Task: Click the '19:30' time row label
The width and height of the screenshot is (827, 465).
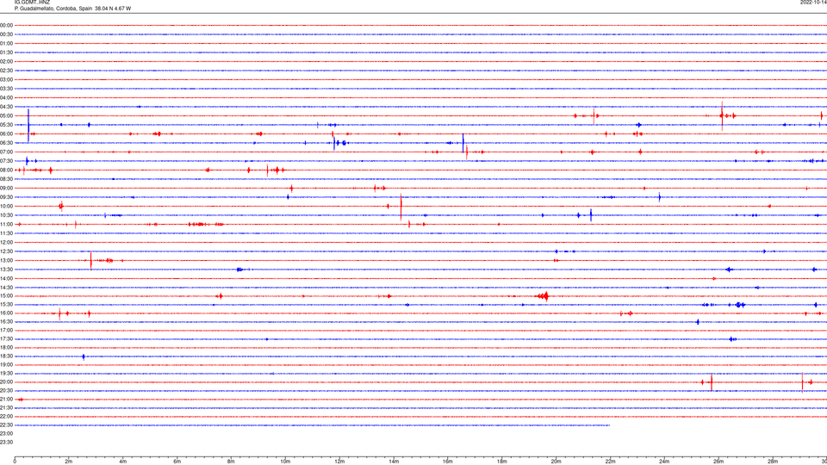Action: click(6, 373)
